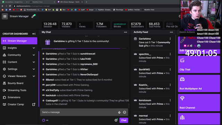Open options for kendosum activity entry
The width and height of the screenshot is (222, 125).
tap(170, 100)
